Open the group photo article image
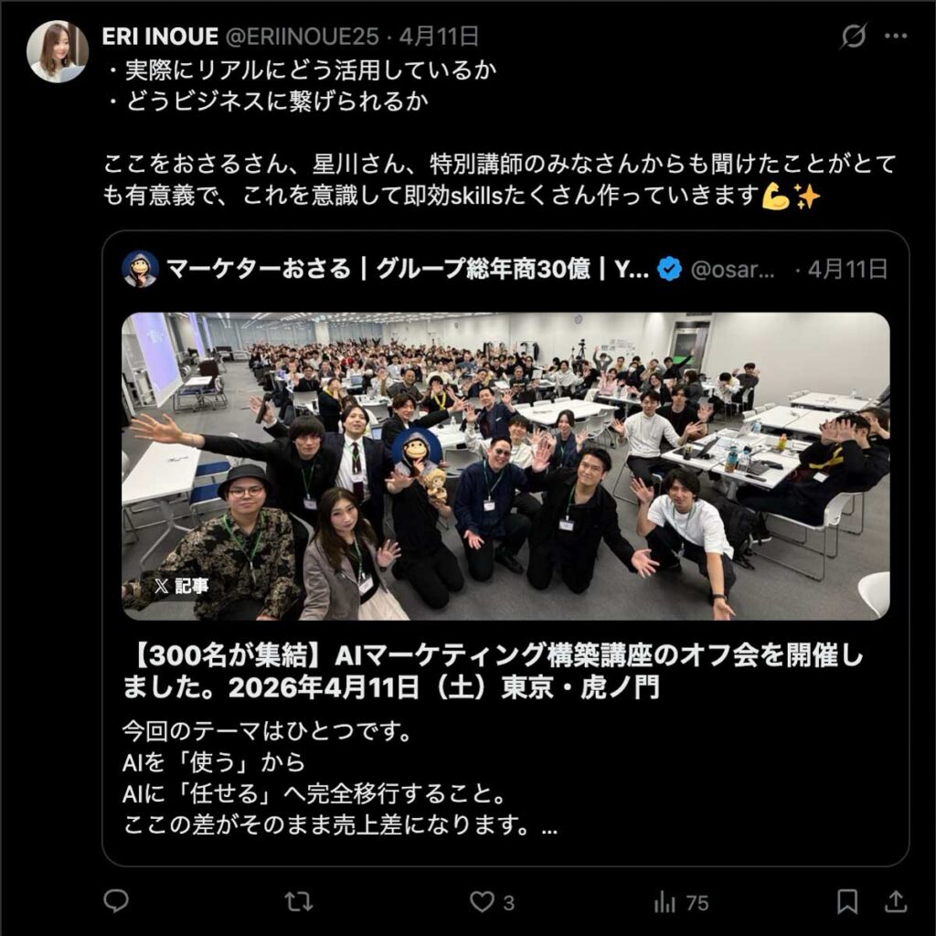Viewport: 936px width, 936px height. 505,466
